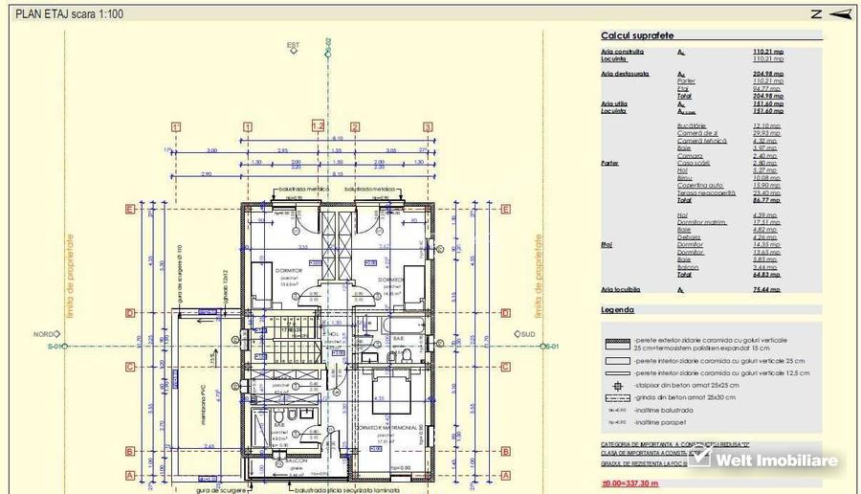Click the EST diamond orientation marker
Viewport: 861px width, 494px height.
point(294,51)
